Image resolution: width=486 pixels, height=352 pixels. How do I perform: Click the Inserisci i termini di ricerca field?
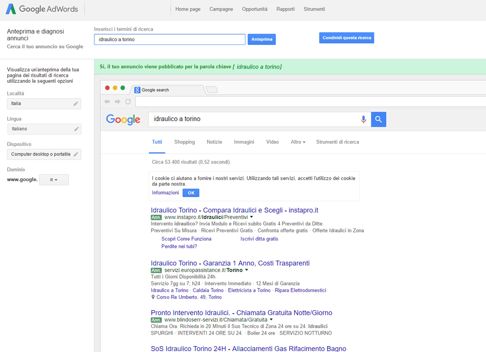170,39
